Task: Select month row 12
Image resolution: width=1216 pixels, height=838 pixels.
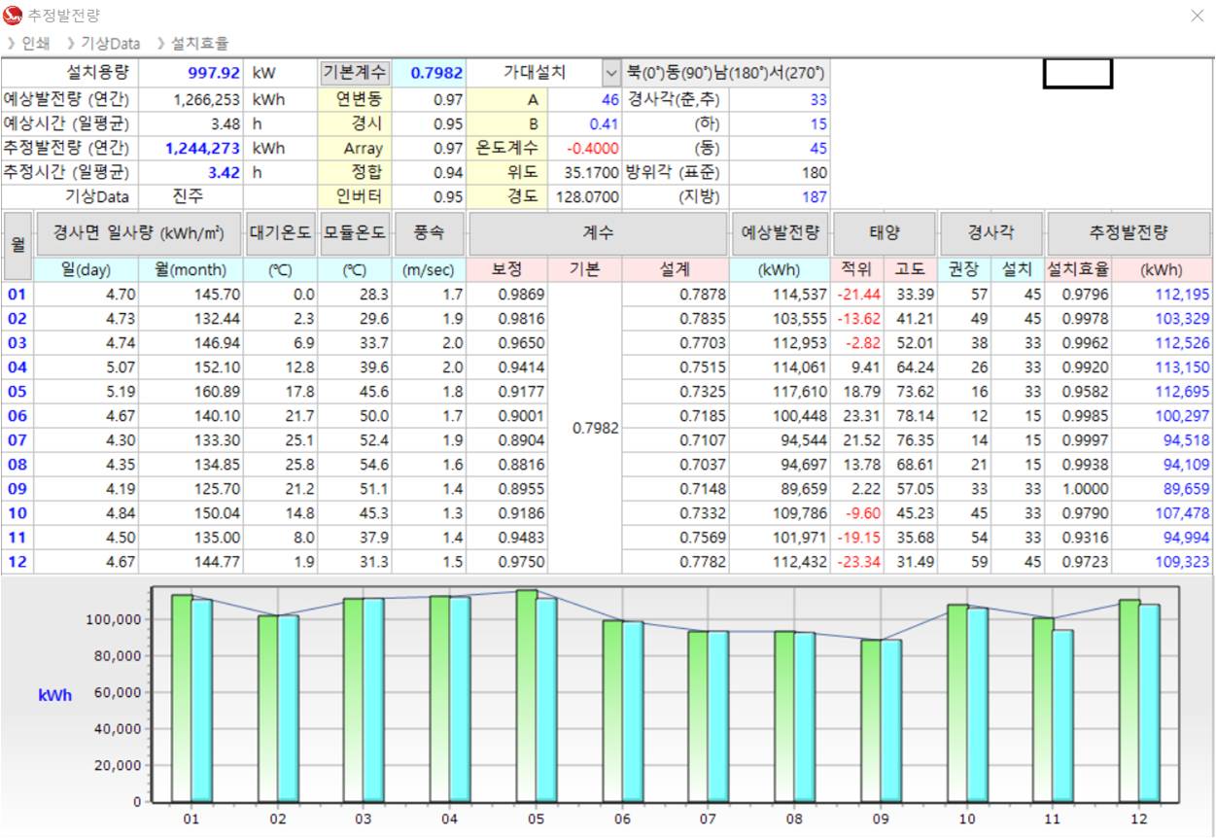Action: tap(17, 562)
